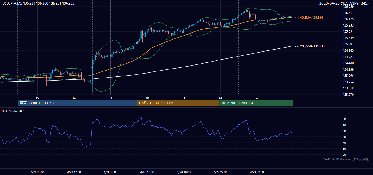Click price axis value 135.691
This screenshot has width=373, height=175.
[x=348, y=32]
